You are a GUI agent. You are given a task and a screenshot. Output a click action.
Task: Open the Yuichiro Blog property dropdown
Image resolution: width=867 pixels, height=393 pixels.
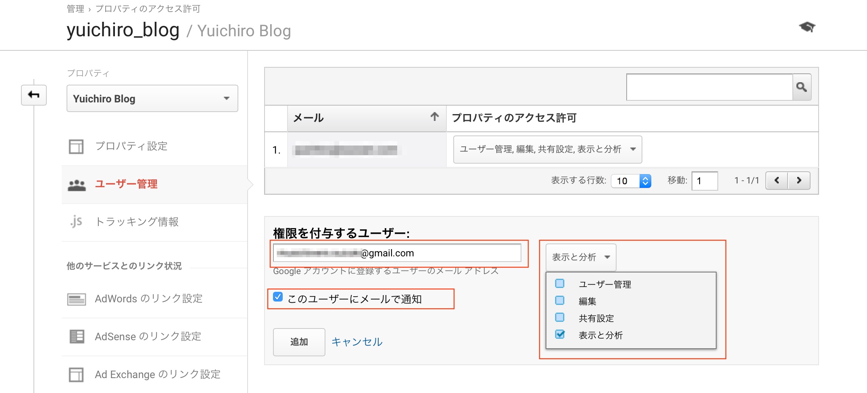tap(152, 98)
